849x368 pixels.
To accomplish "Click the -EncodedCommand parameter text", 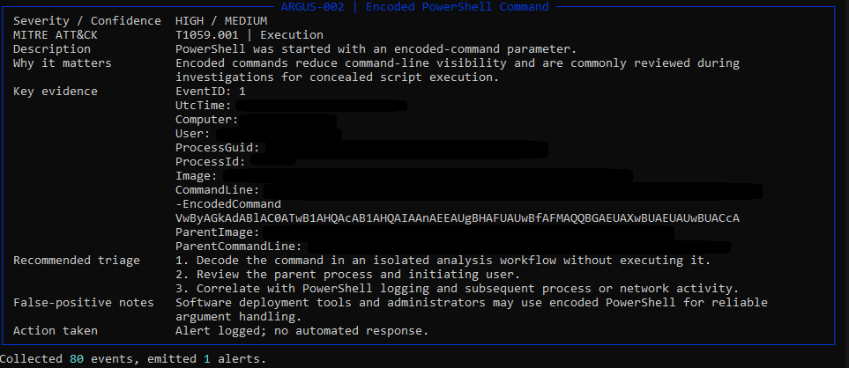I will click(x=228, y=204).
